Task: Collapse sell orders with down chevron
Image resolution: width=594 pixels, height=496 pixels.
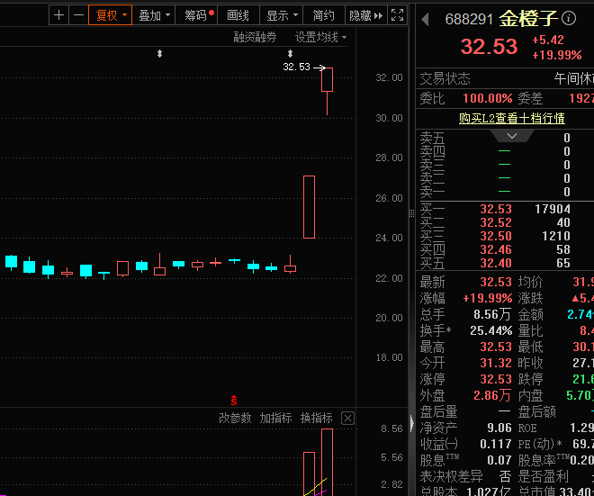Action: (512, 136)
